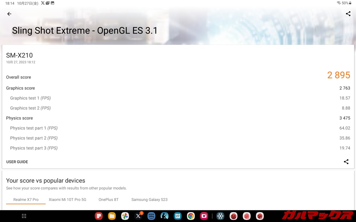Screen dimensions: 356x222
Task: Switch to the OnePlus 8T tab
Action: pos(108,200)
